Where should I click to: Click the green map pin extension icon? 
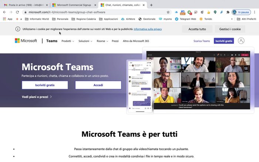[215, 12]
